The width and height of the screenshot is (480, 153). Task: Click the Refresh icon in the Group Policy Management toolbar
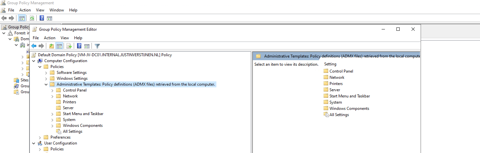tap(32, 18)
